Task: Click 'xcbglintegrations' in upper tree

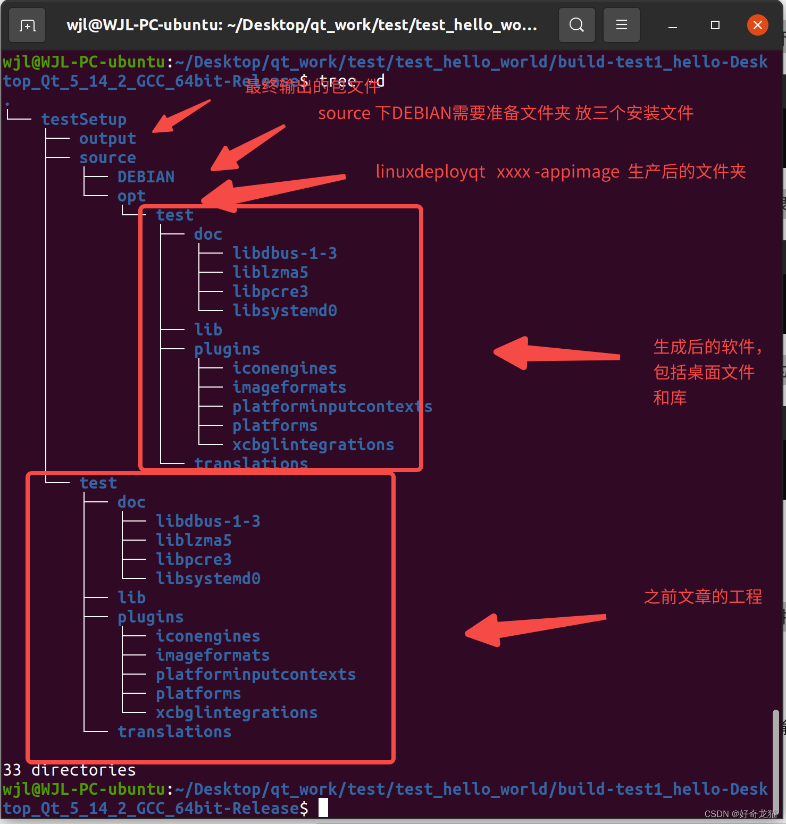Action: tap(313, 445)
